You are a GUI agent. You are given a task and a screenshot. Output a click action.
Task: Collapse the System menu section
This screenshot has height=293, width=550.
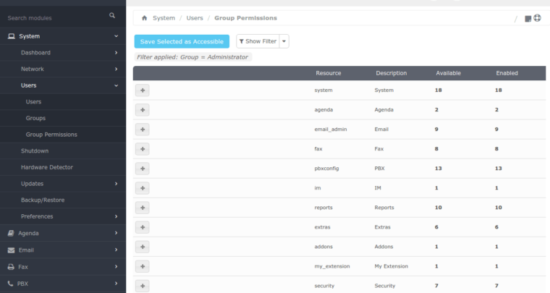click(116, 36)
